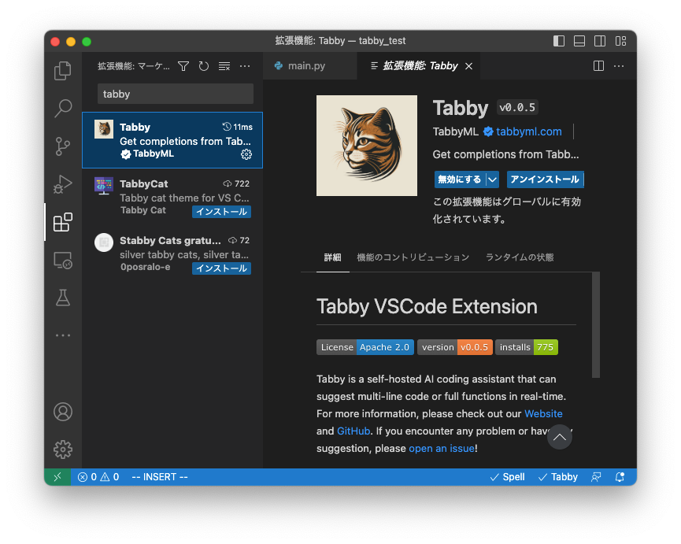681x544 pixels.
Task: Select the ランタイムの状態 tab
Action: point(520,257)
